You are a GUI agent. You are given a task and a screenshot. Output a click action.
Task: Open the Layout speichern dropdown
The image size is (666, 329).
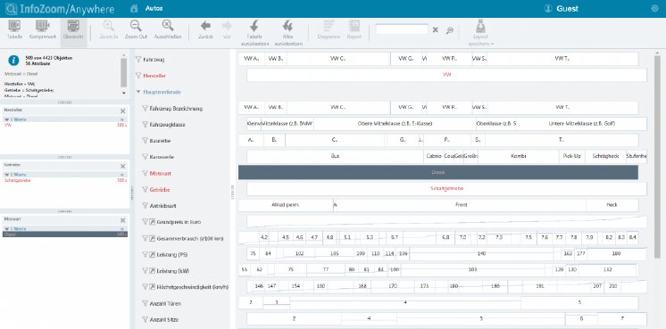(481, 33)
